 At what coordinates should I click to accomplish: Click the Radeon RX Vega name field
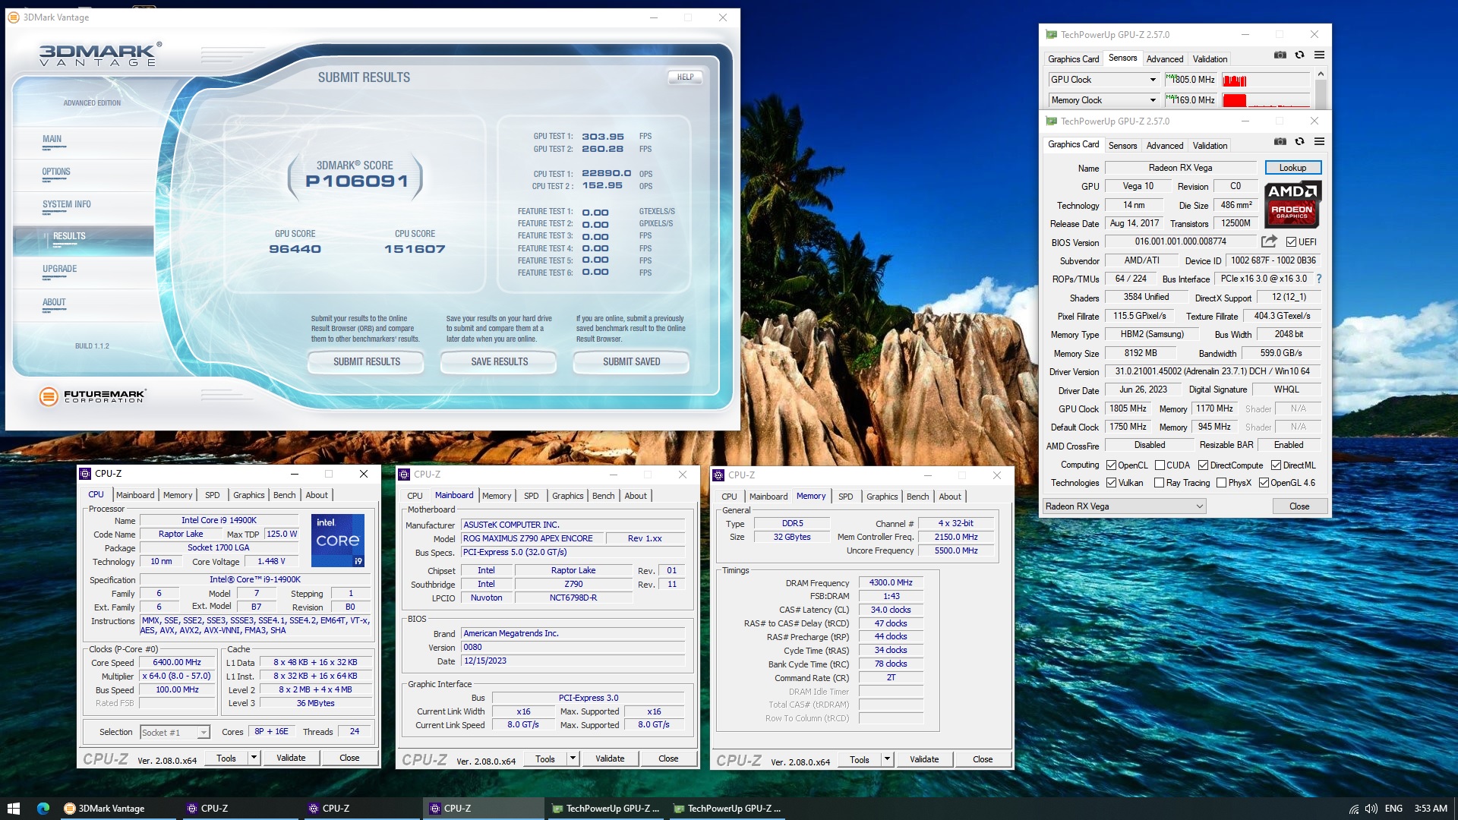(1180, 168)
